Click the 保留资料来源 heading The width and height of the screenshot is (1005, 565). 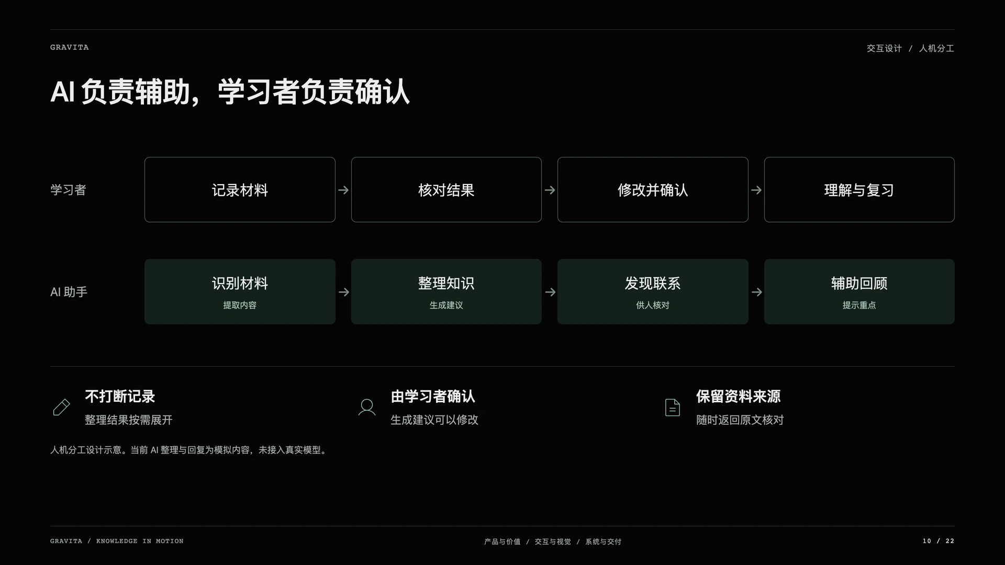point(739,397)
